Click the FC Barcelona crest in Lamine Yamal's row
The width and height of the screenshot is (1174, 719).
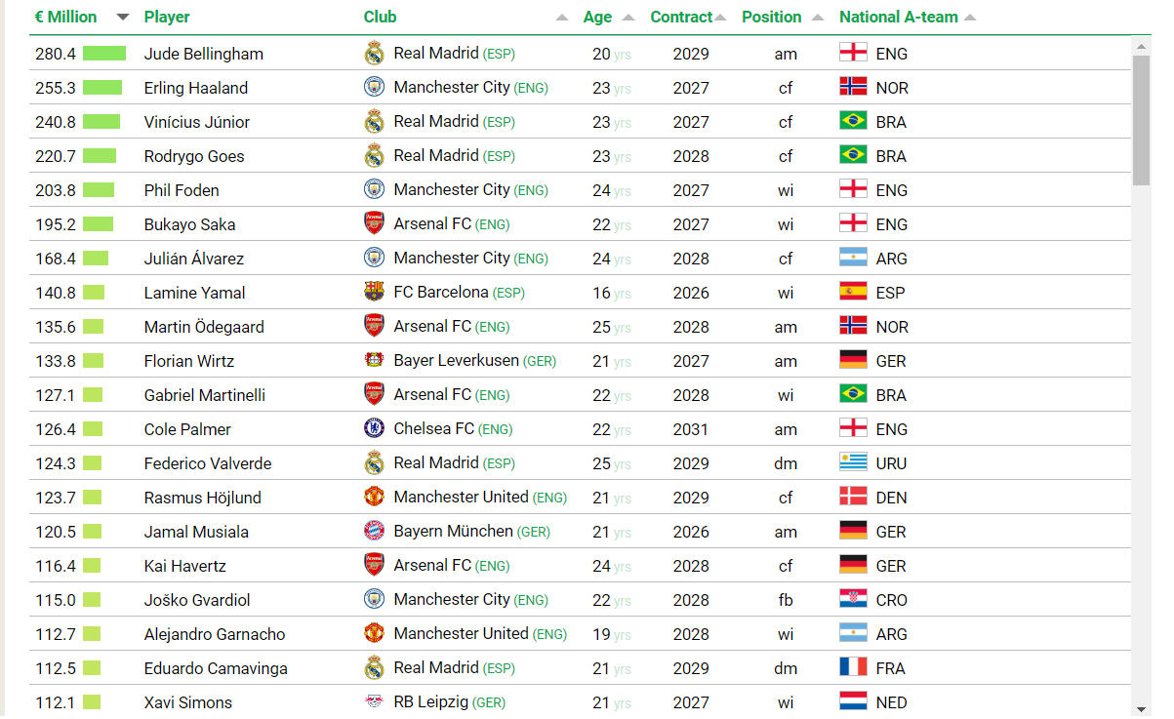click(374, 292)
